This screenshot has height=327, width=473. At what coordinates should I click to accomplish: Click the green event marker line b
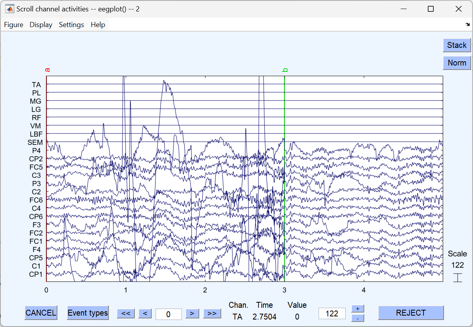click(284, 179)
